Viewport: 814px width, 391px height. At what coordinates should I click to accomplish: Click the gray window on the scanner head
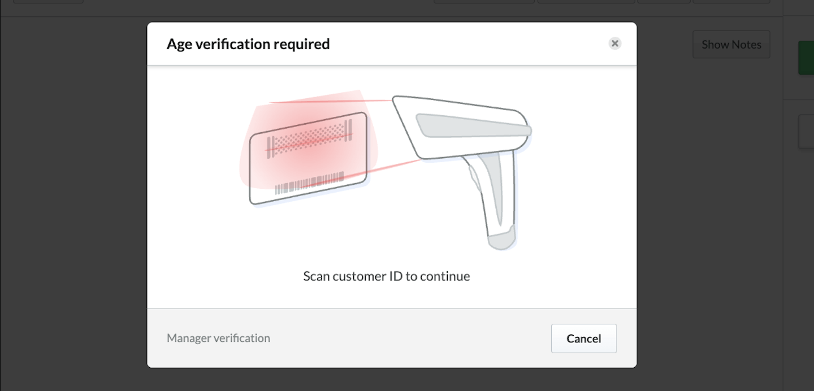point(472,125)
